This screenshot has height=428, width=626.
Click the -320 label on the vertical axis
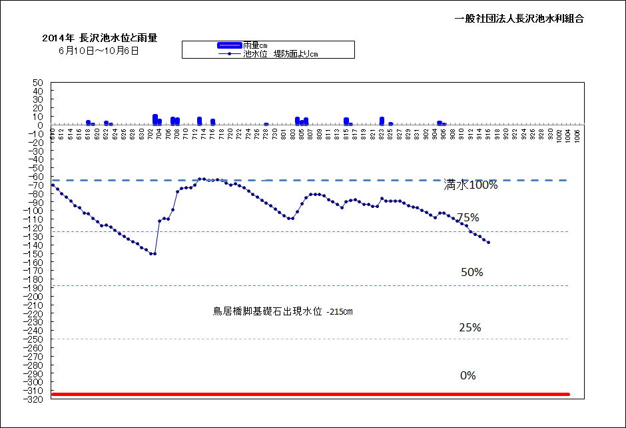click(x=34, y=399)
